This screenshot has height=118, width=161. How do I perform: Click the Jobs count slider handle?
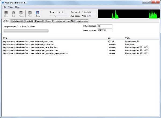[55, 16]
